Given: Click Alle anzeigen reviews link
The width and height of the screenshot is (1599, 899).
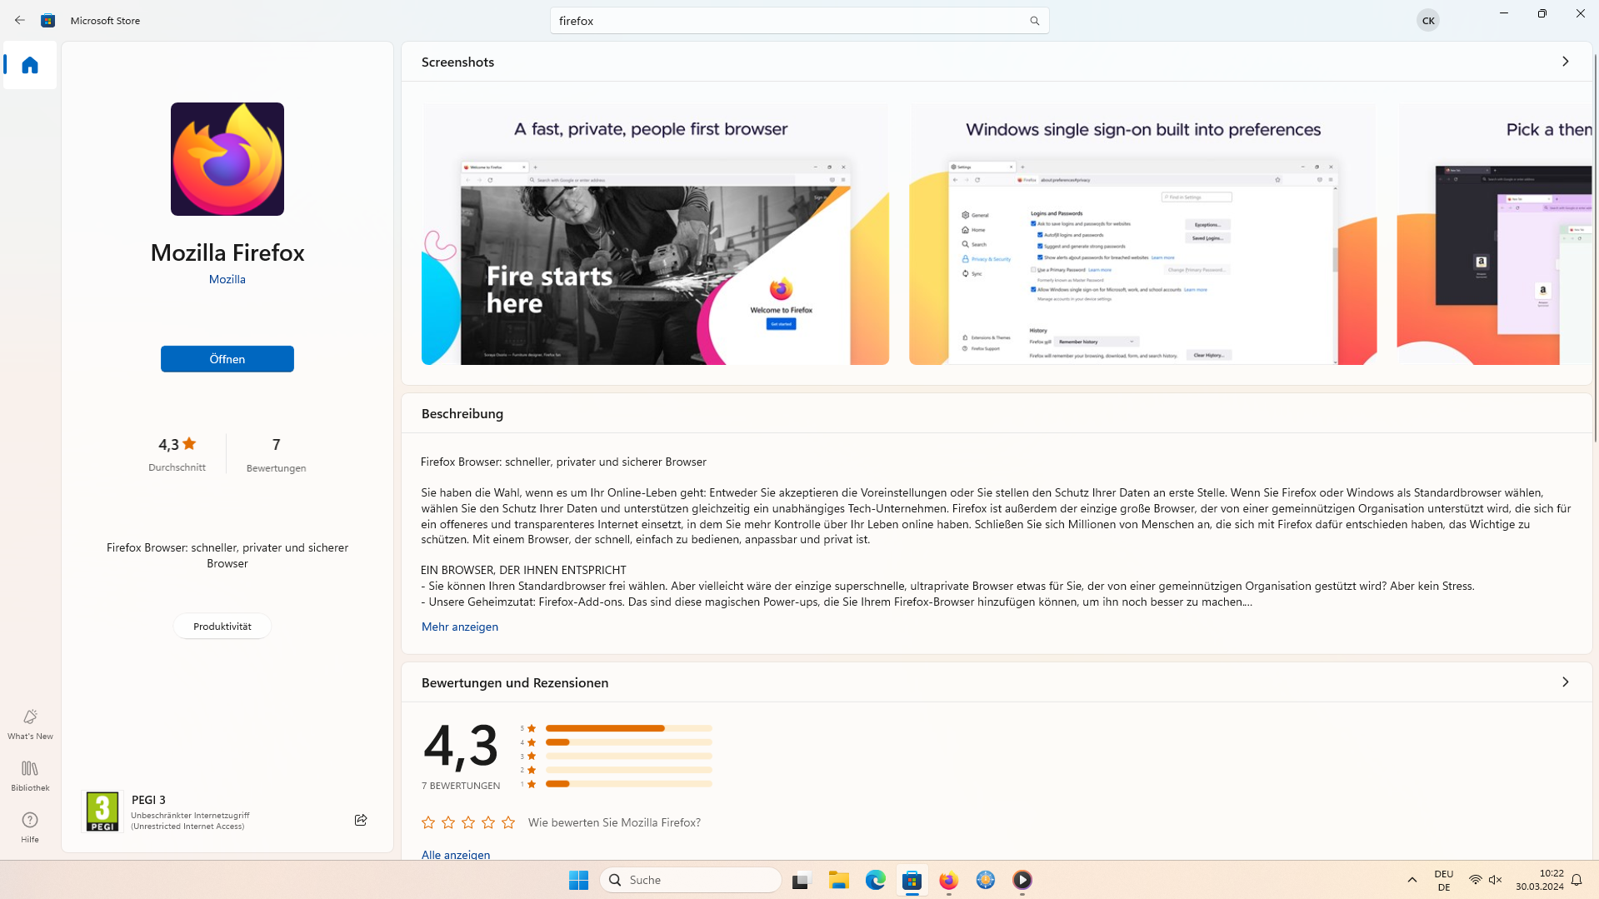Looking at the screenshot, I should 456,855.
